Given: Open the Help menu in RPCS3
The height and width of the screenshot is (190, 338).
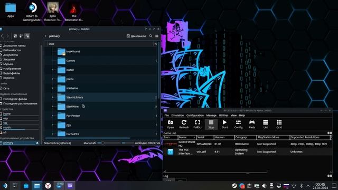Looking at the screenshot, I should coord(242,116).
